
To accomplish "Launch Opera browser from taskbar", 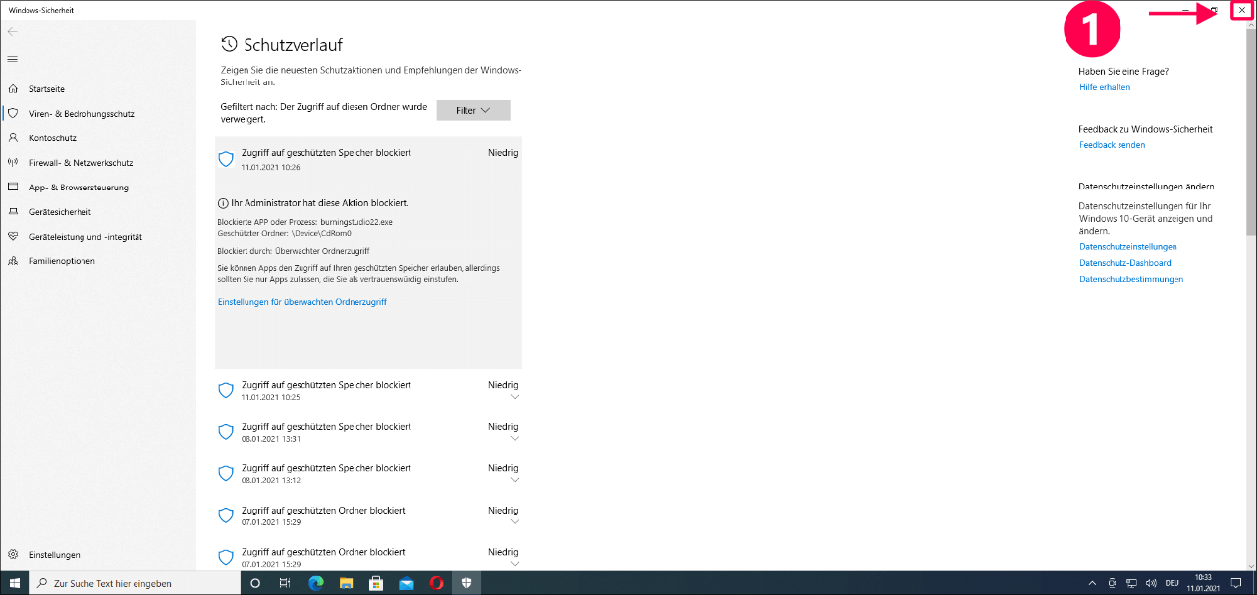I will pyautogui.click(x=437, y=583).
